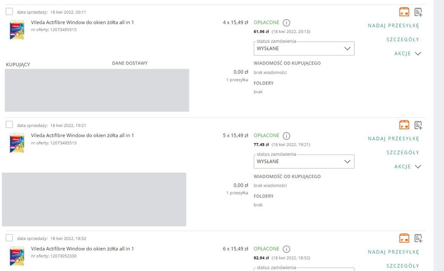Screen dimensions: 444x271
Task: Click add-note icon for 18:52 order
Action: (418, 238)
